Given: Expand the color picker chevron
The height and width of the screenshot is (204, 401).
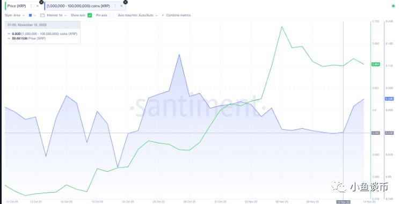Looking at the screenshot, I should pyautogui.click(x=35, y=16).
